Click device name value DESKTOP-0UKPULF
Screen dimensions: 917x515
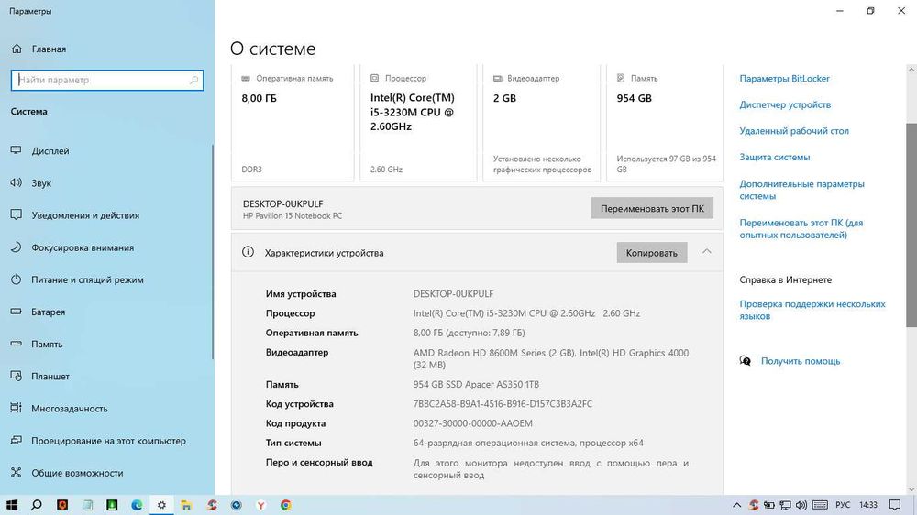(x=453, y=294)
